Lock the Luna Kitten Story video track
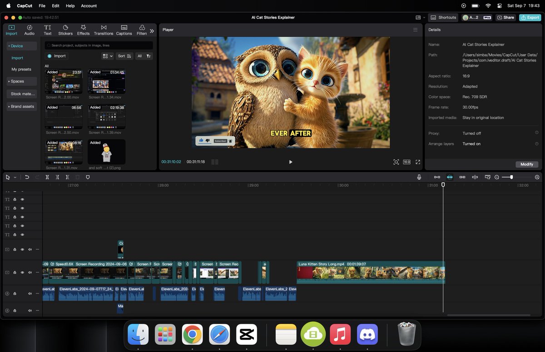The width and height of the screenshot is (545, 352). [15, 273]
